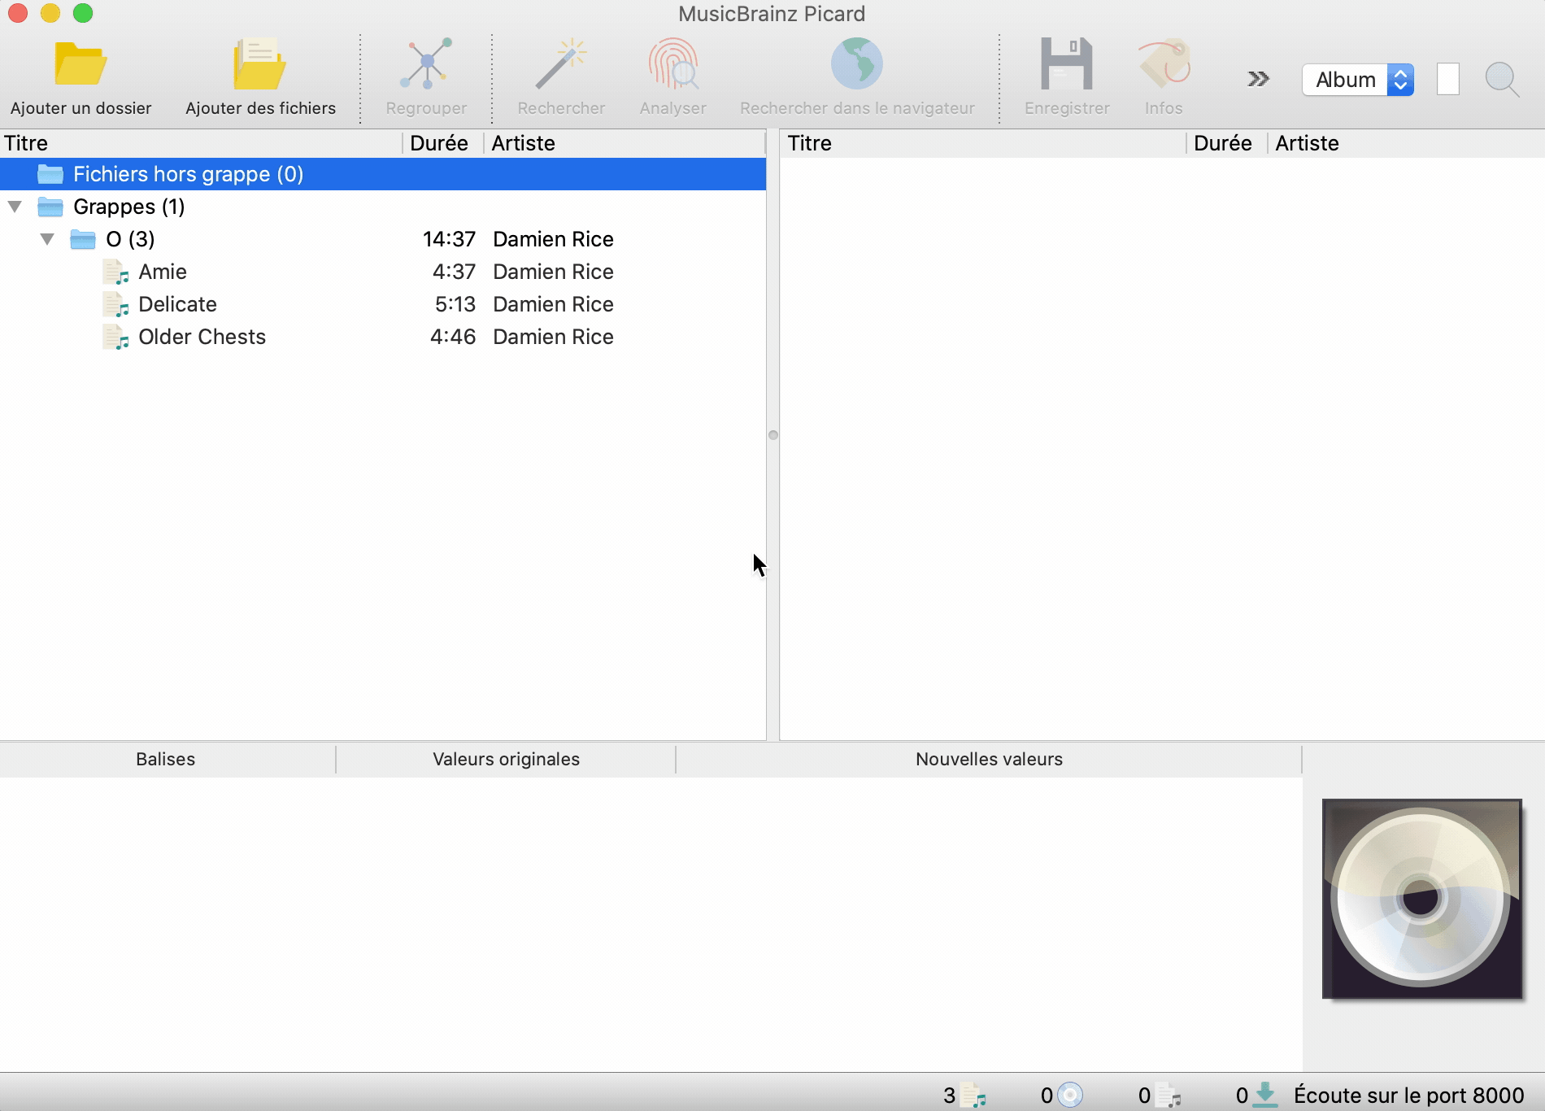This screenshot has height=1111, width=1545.
Task: Click the albums disc icon in status bar
Action: click(1070, 1096)
